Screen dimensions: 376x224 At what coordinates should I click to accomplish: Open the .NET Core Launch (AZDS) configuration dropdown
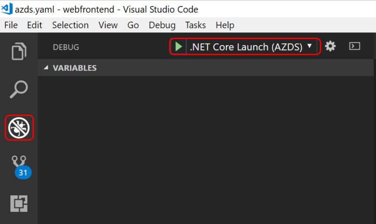coord(251,46)
